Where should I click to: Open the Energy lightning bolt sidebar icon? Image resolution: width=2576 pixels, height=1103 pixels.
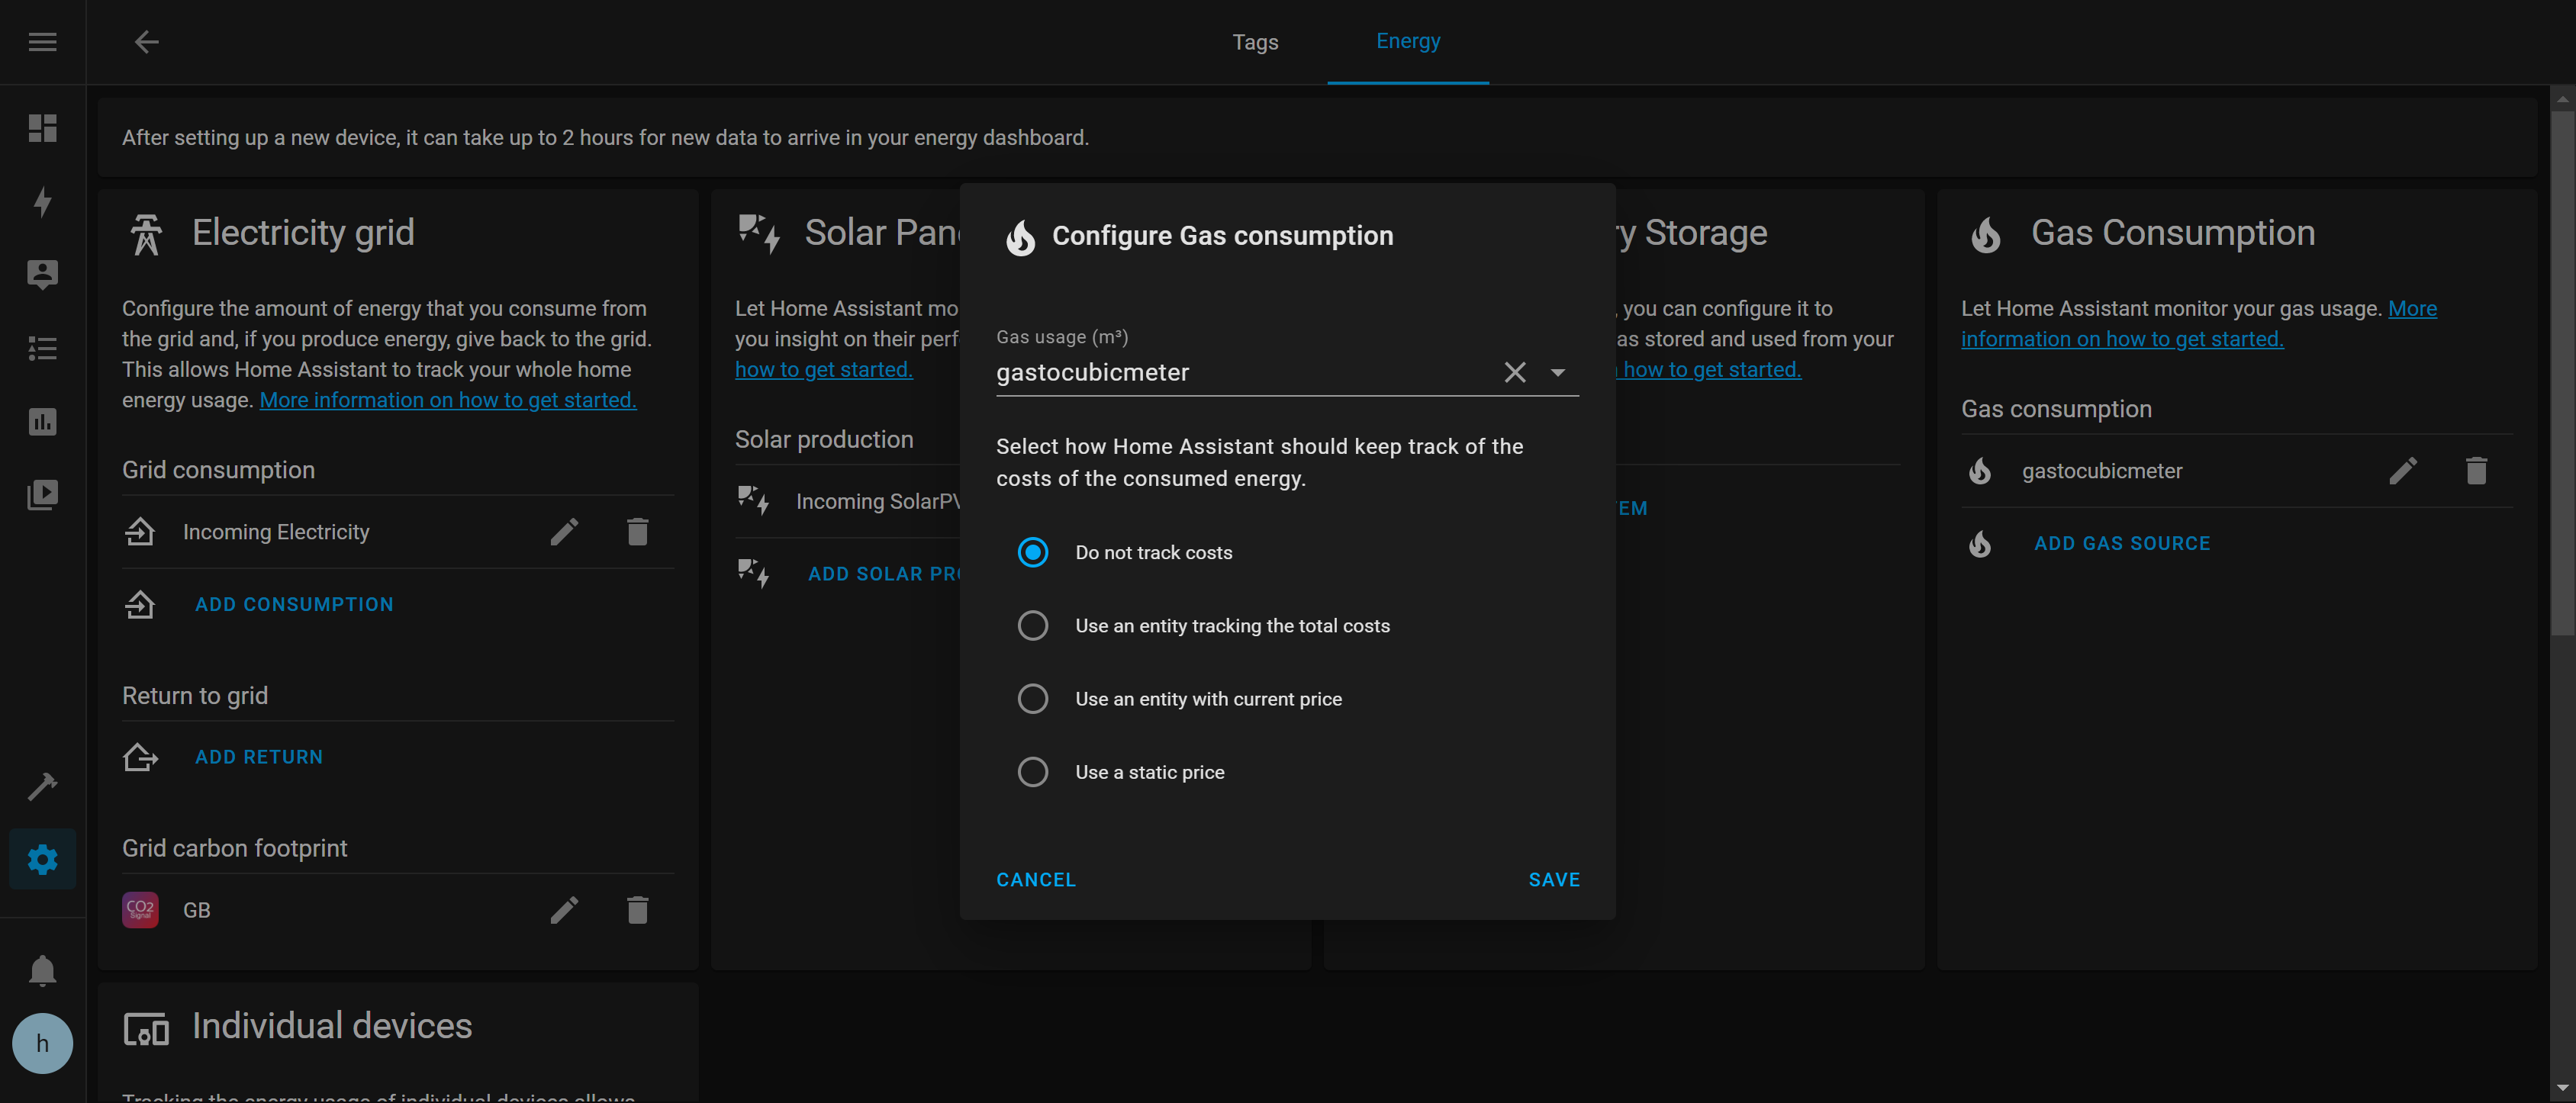pos(42,202)
